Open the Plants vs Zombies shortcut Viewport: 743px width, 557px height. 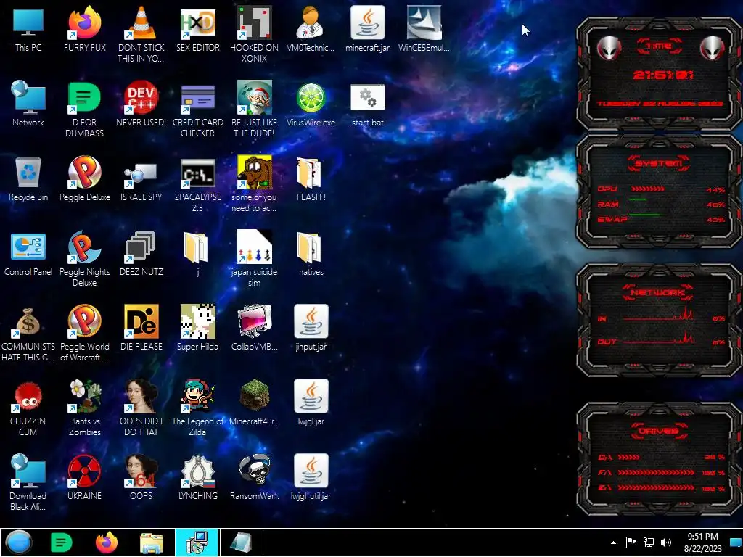click(84, 408)
